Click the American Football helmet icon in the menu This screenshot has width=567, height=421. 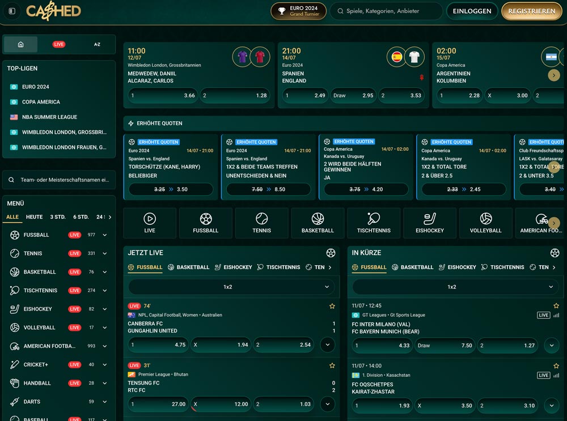click(x=15, y=346)
